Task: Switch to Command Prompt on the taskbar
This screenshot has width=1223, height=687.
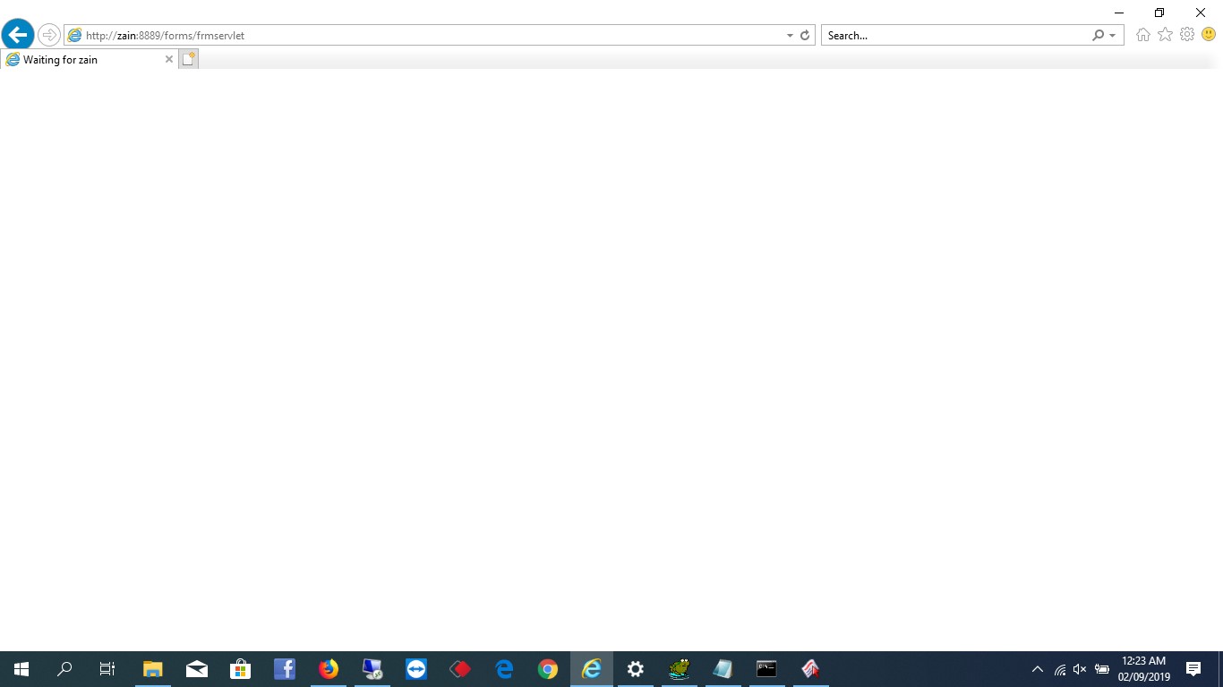Action: coord(766,669)
